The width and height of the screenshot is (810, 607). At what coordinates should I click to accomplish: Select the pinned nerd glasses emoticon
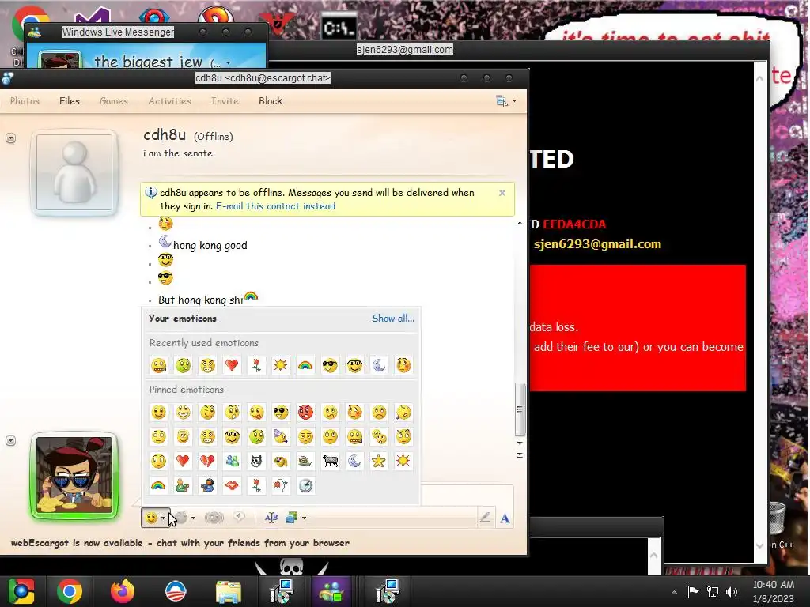point(232,436)
